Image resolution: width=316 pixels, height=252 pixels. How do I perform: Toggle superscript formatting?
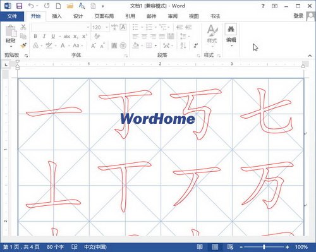85,36
